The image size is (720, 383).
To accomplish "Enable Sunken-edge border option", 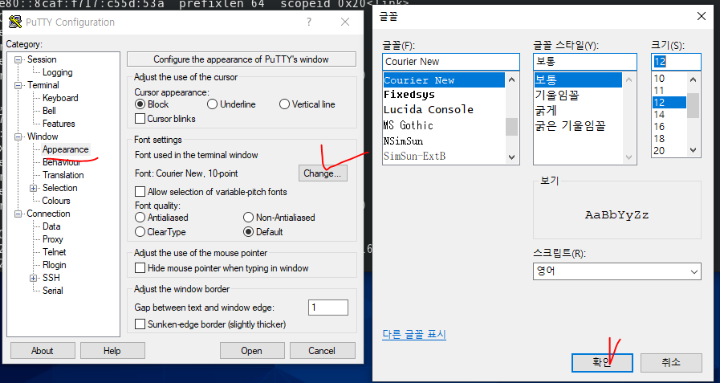I will [x=140, y=324].
